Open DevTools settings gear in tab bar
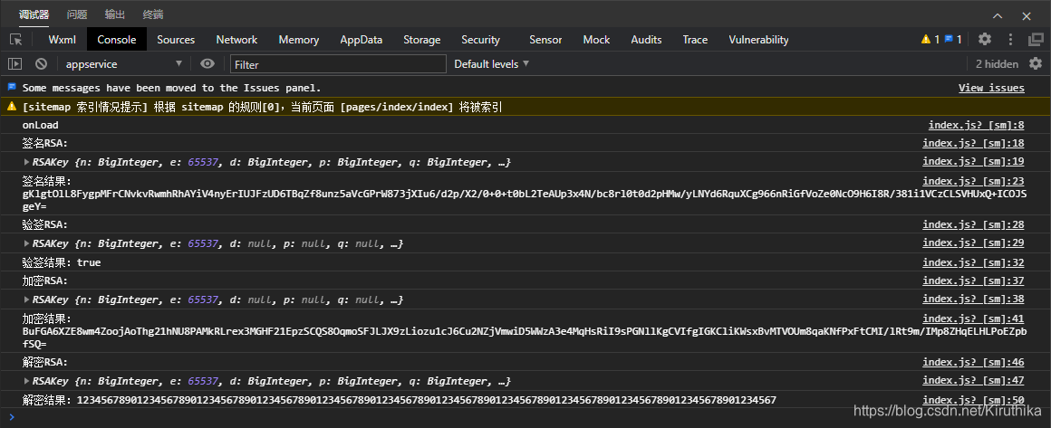Screen dimensions: 1051x428 [984, 39]
